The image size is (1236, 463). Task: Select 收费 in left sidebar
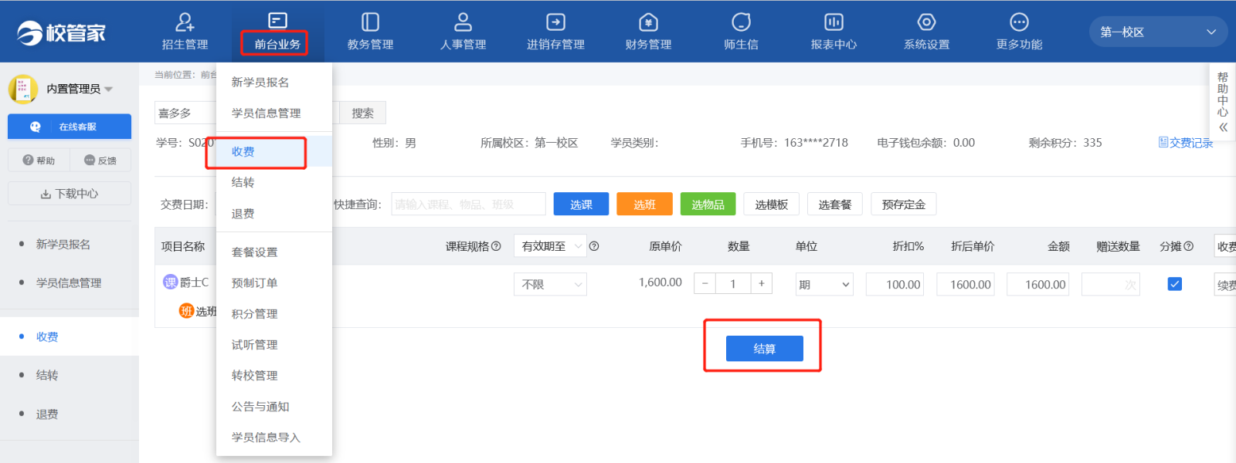pyautogui.click(x=70, y=336)
